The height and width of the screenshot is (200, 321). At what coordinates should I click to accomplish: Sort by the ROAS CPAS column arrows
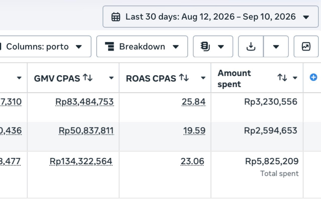[x=184, y=78]
